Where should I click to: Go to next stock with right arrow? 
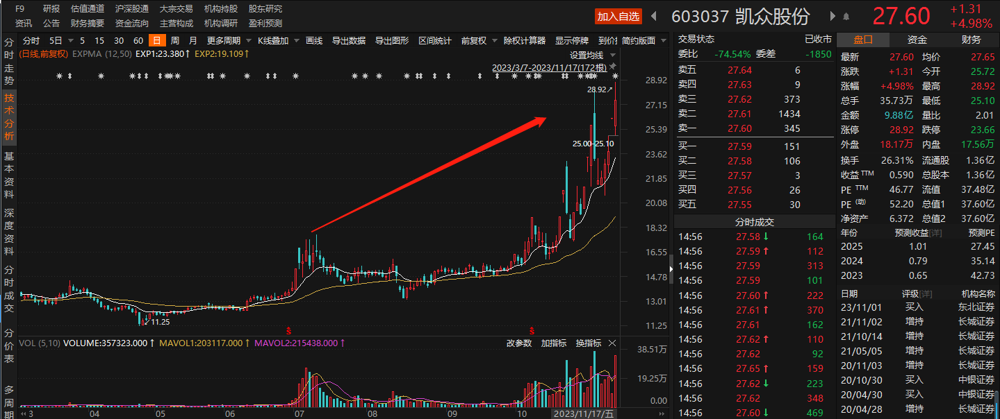[x=833, y=16]
